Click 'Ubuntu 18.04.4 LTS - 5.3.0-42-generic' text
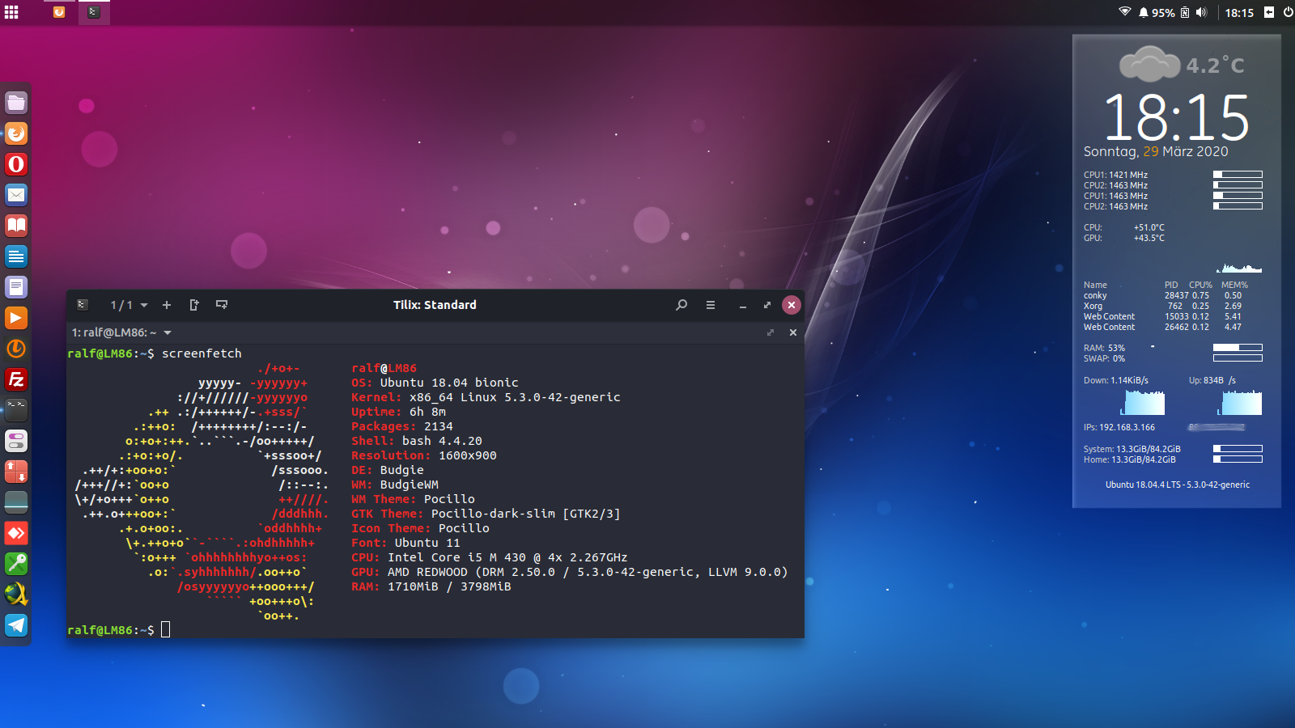 (1178, 485)
